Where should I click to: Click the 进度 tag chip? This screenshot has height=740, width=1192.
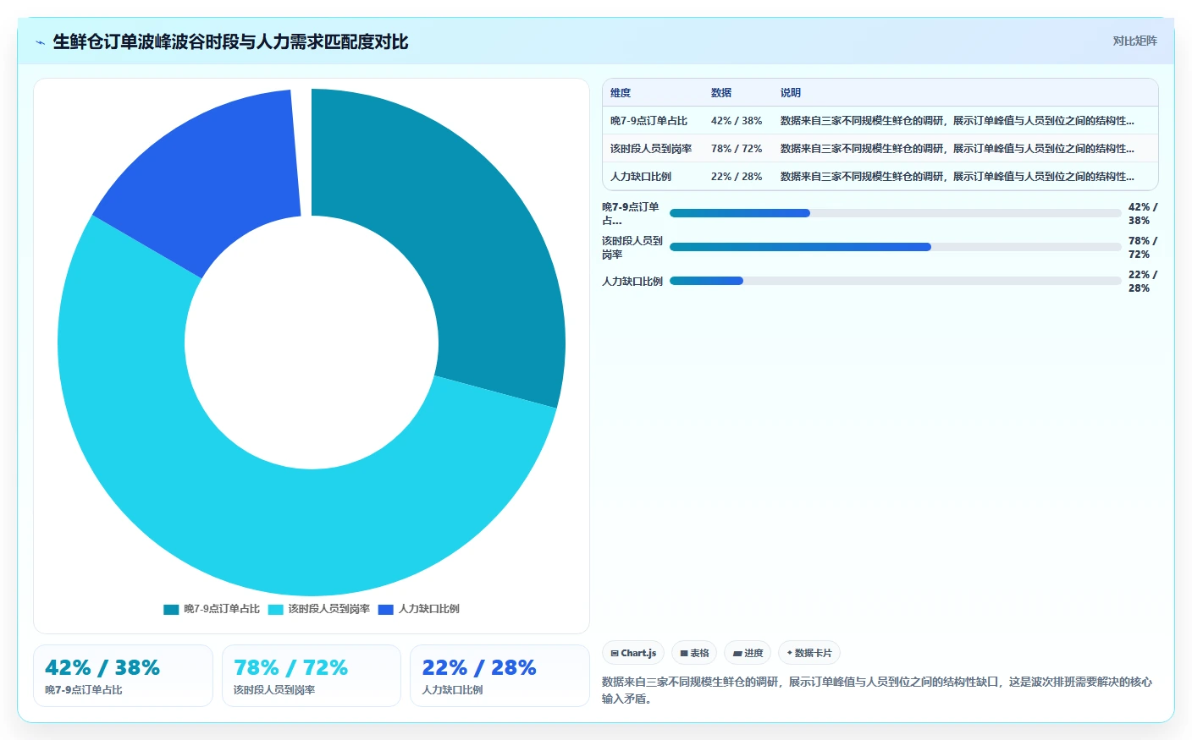tap(748, 653)
